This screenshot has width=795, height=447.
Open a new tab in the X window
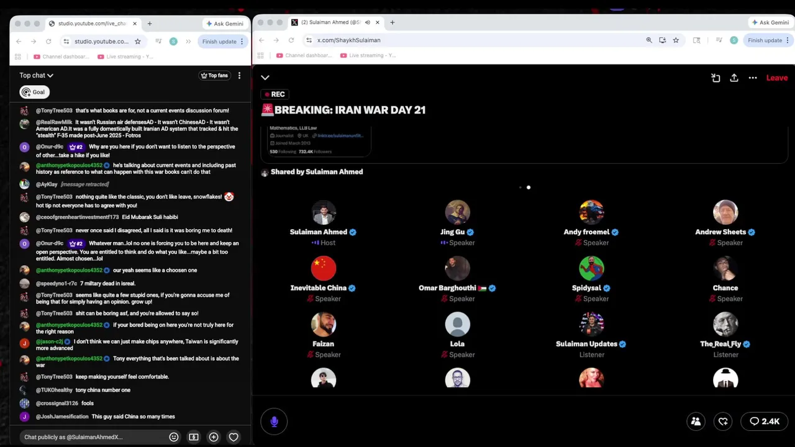(x=392, y=22)
